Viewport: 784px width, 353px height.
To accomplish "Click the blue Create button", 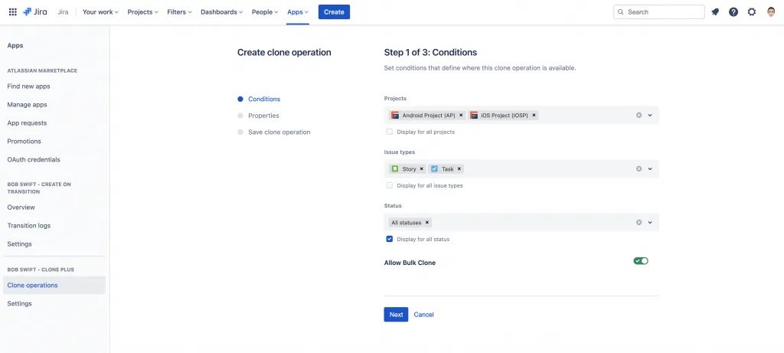I will (334, 12).
